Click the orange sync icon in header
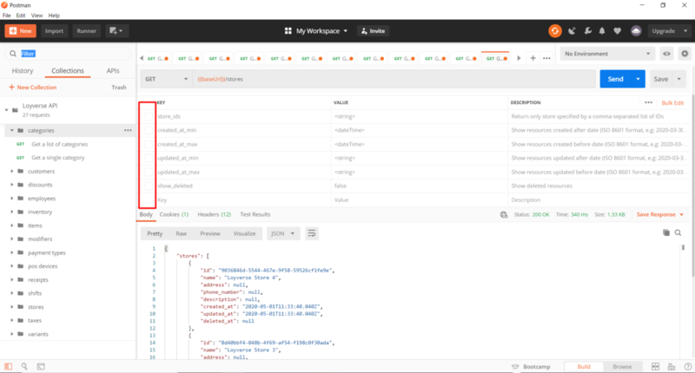695x373 pixels. click(554, 30)
